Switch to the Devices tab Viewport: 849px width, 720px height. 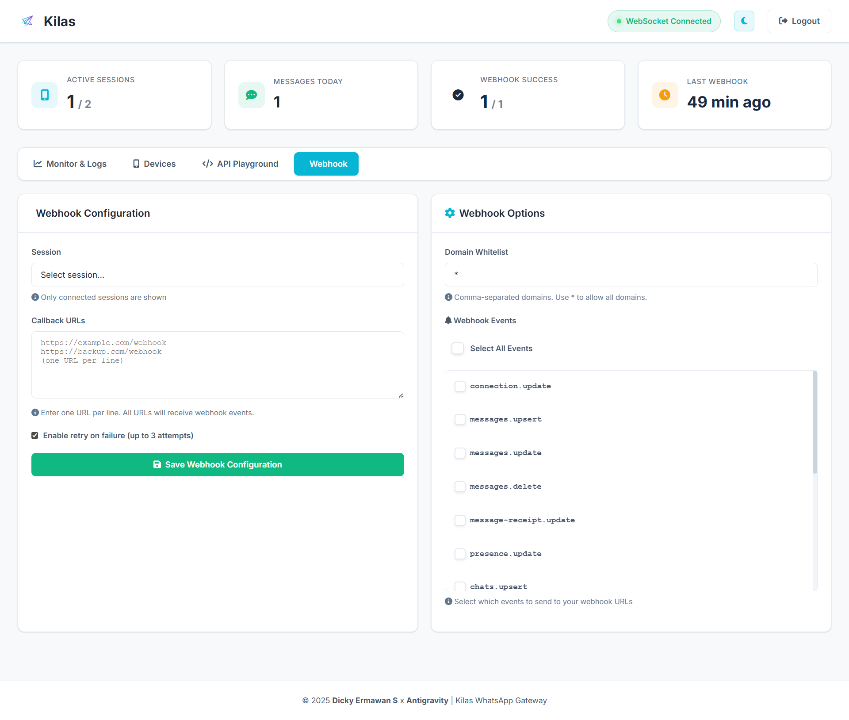point(154,164)
